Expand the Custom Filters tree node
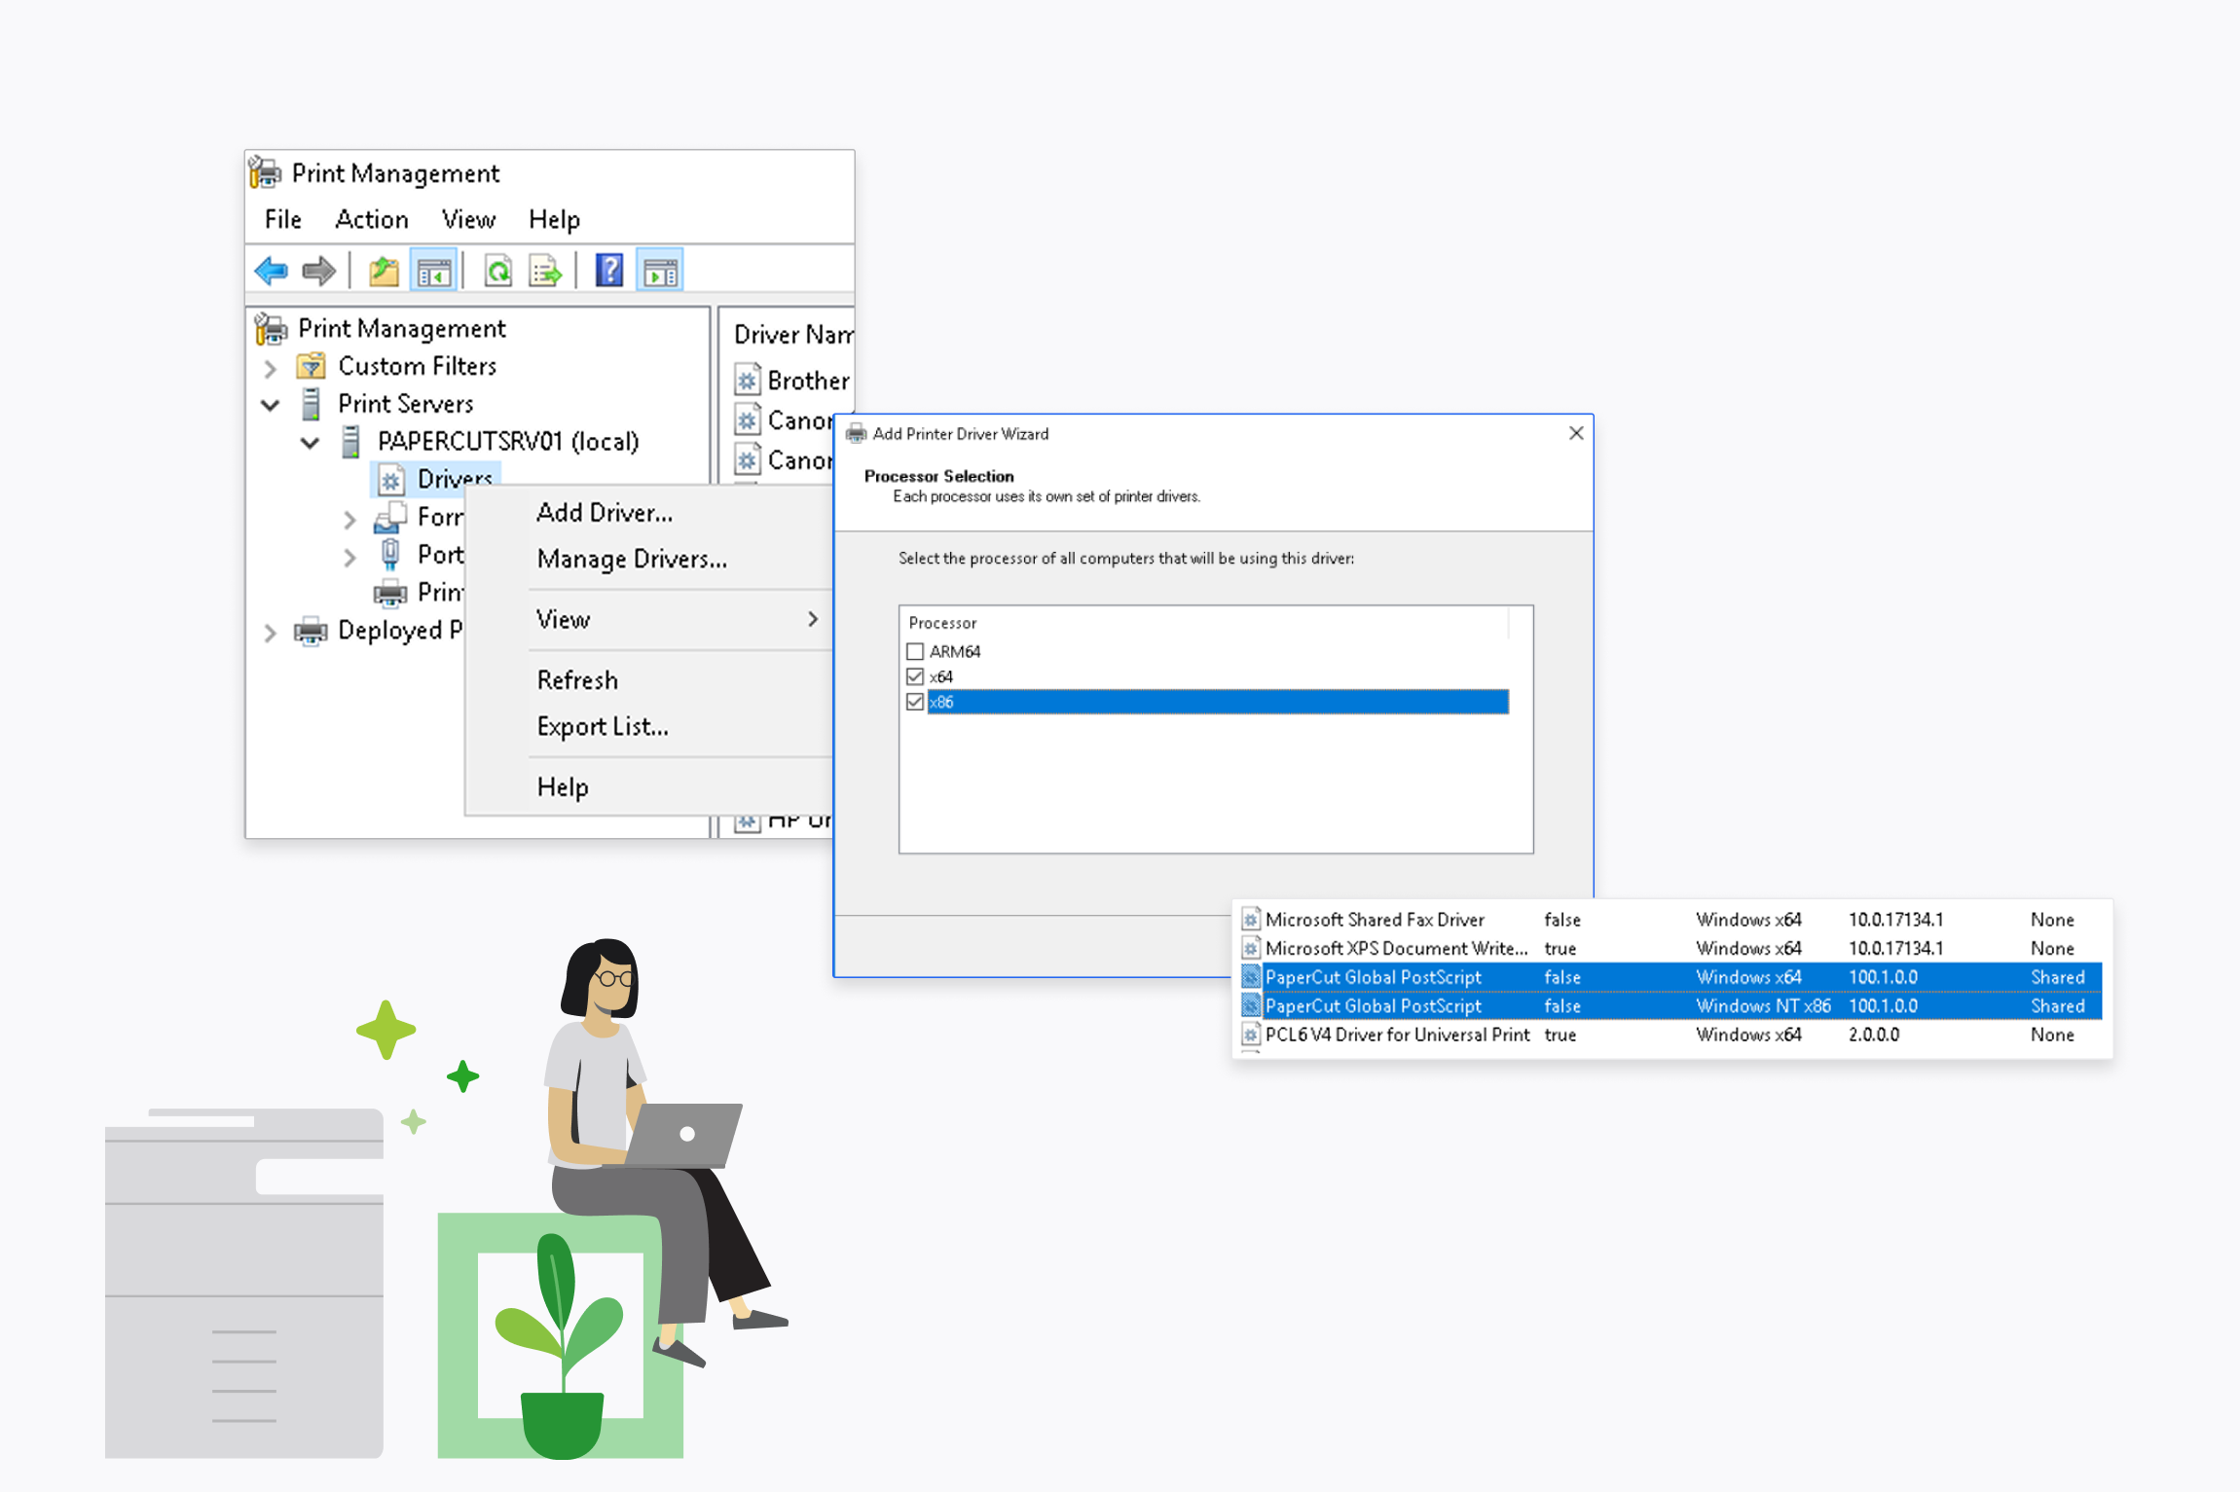 pyautogui.click(x=271, y=367)
